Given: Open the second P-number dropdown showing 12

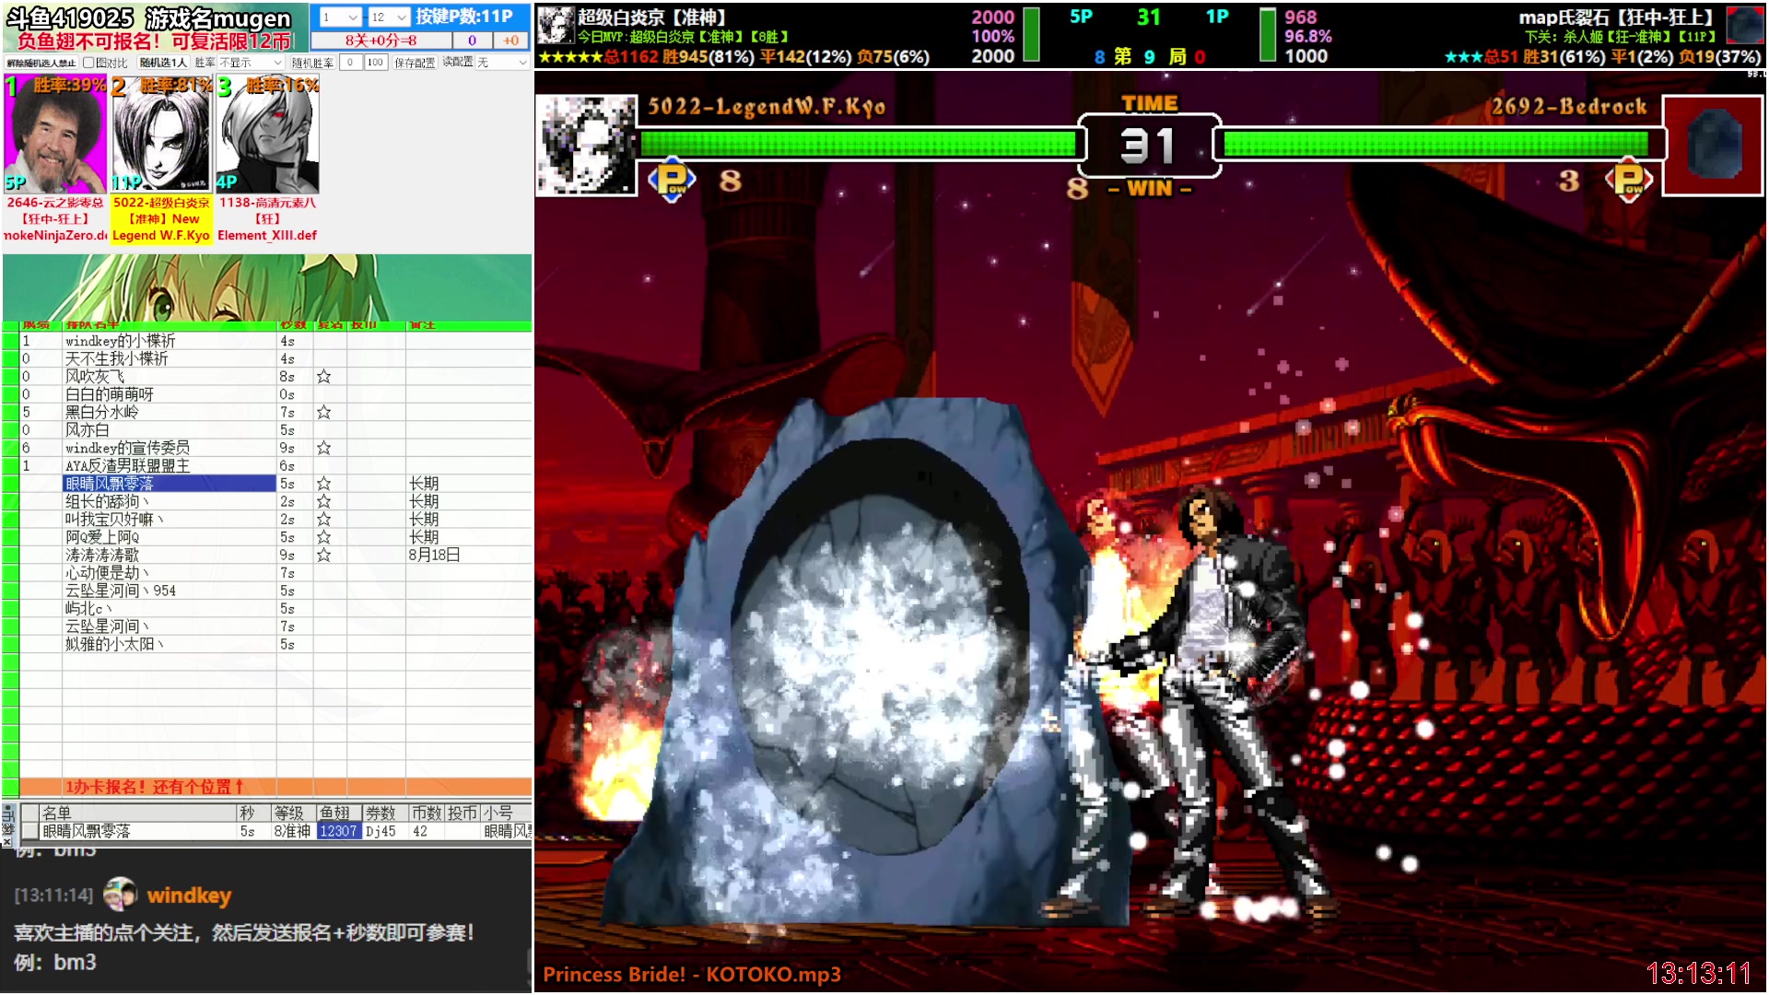Looking at the screenshot, I should tap(389, 17).
